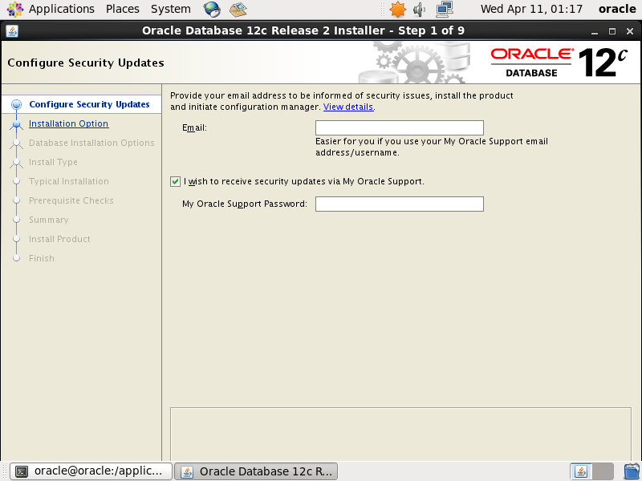Close the Oracle installer window
The height and width of the screenshot is (481, 642).
(630, 31)
